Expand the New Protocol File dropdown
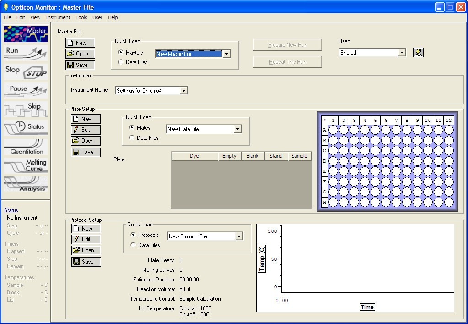The height and width of the screenshot is (324, 468). point(239,236)
